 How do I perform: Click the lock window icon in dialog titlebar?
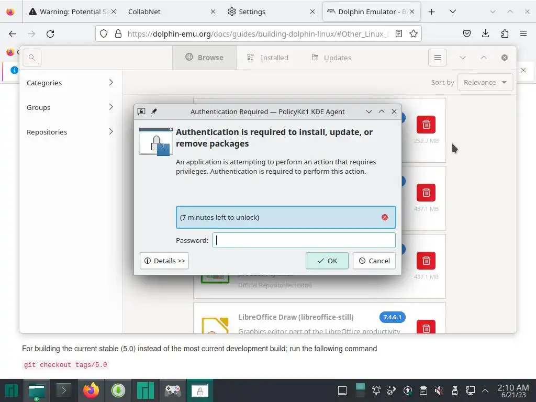pyautogui.click(x=141, y=111)
